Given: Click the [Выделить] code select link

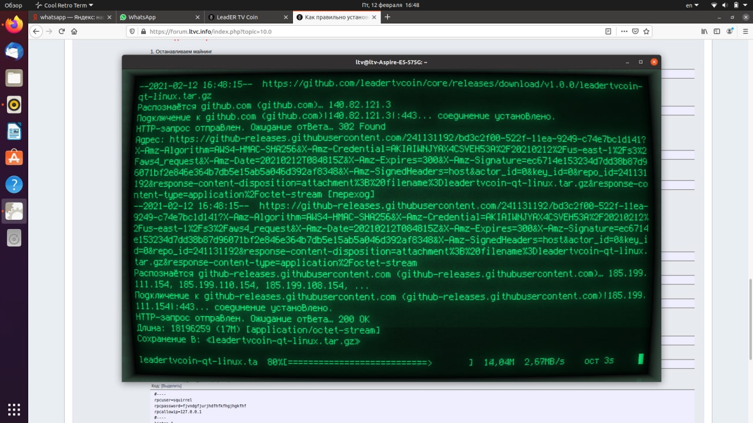Looking at the screenshot, I should (x=172, y=385).
